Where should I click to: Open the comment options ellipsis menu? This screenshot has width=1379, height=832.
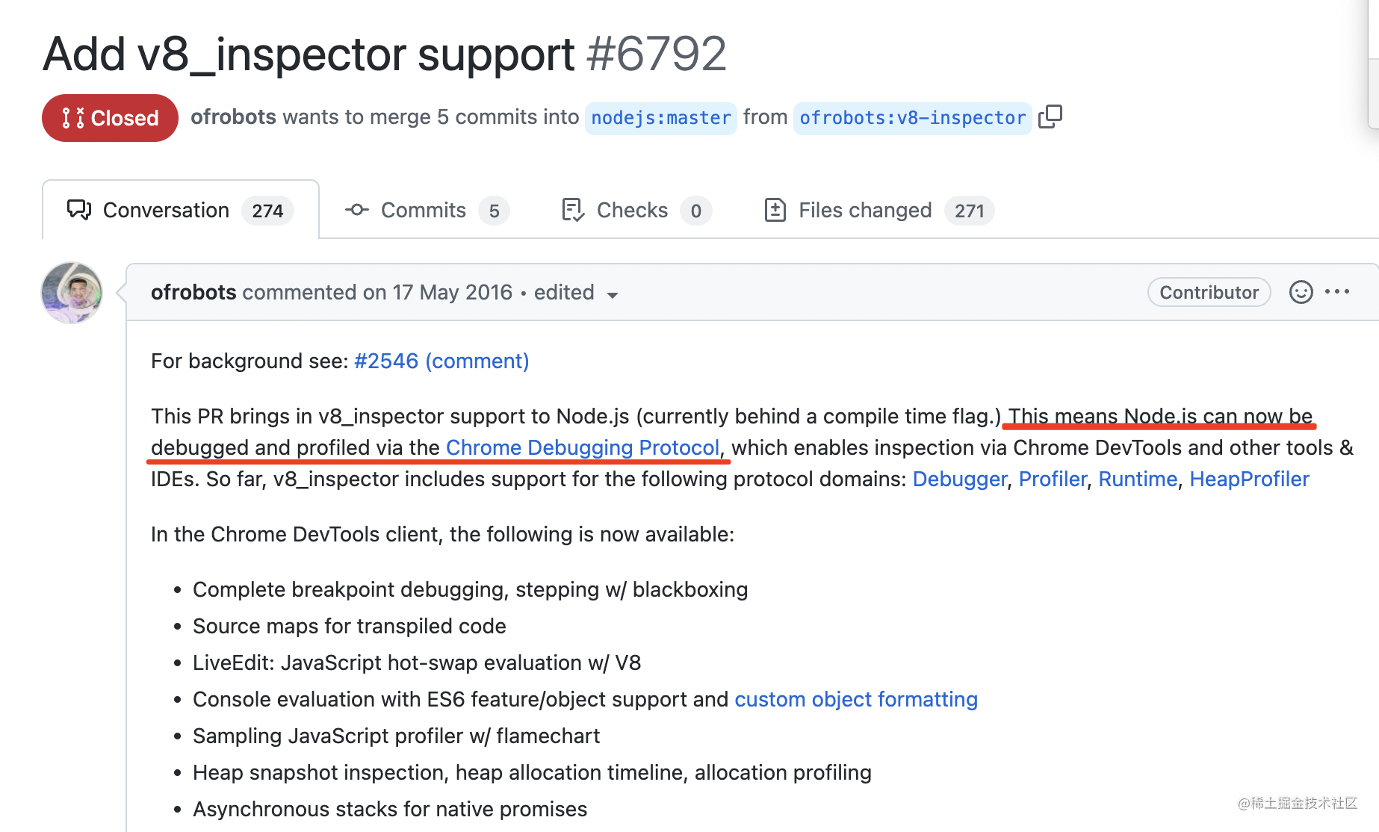(1336, 292)
